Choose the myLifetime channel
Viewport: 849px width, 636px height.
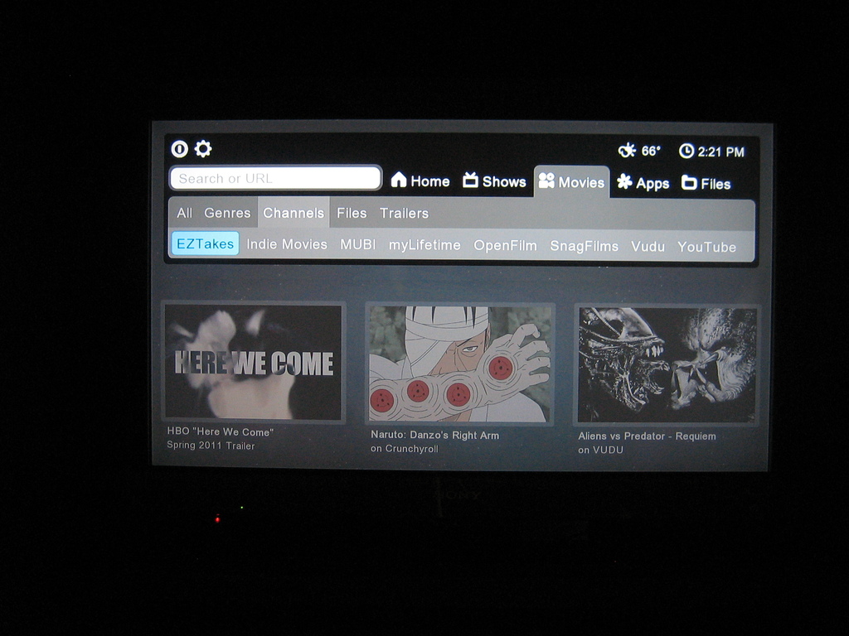tap(424, 245)
